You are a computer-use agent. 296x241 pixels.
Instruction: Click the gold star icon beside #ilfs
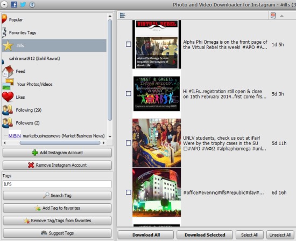(8, 46)
